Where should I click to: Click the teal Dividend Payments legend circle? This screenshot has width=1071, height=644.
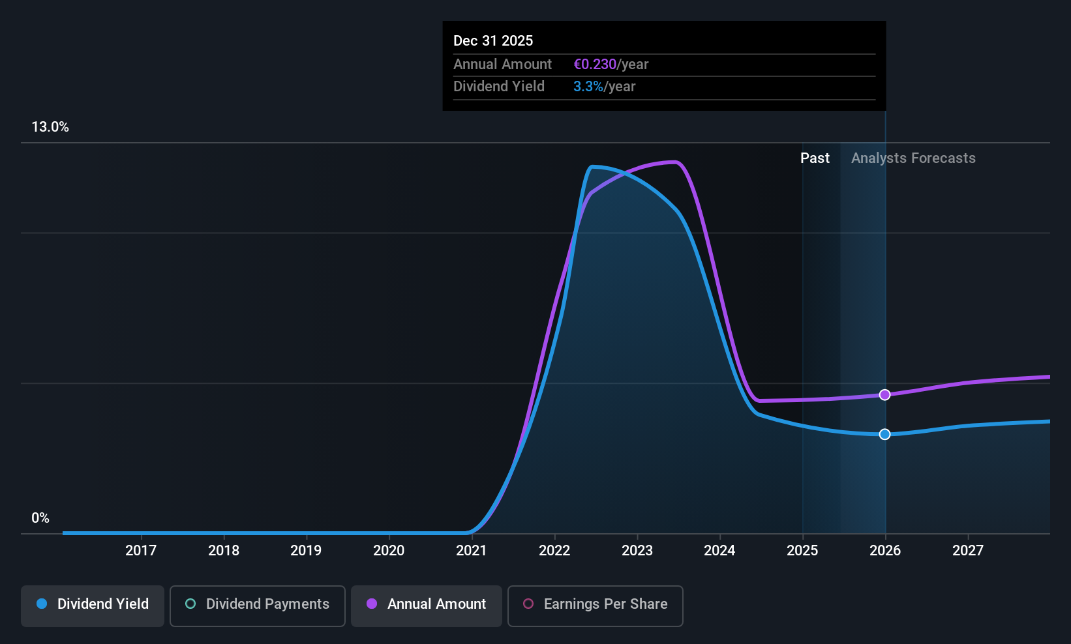(190, 604)
